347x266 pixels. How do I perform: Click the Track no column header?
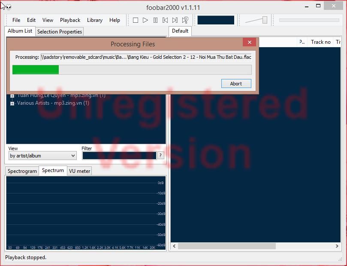coord(321,42)
